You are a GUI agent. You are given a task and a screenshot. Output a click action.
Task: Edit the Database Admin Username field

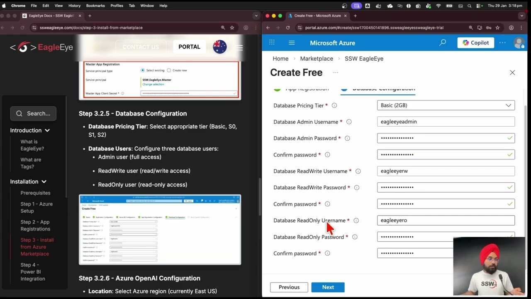[x=446, y=122]
